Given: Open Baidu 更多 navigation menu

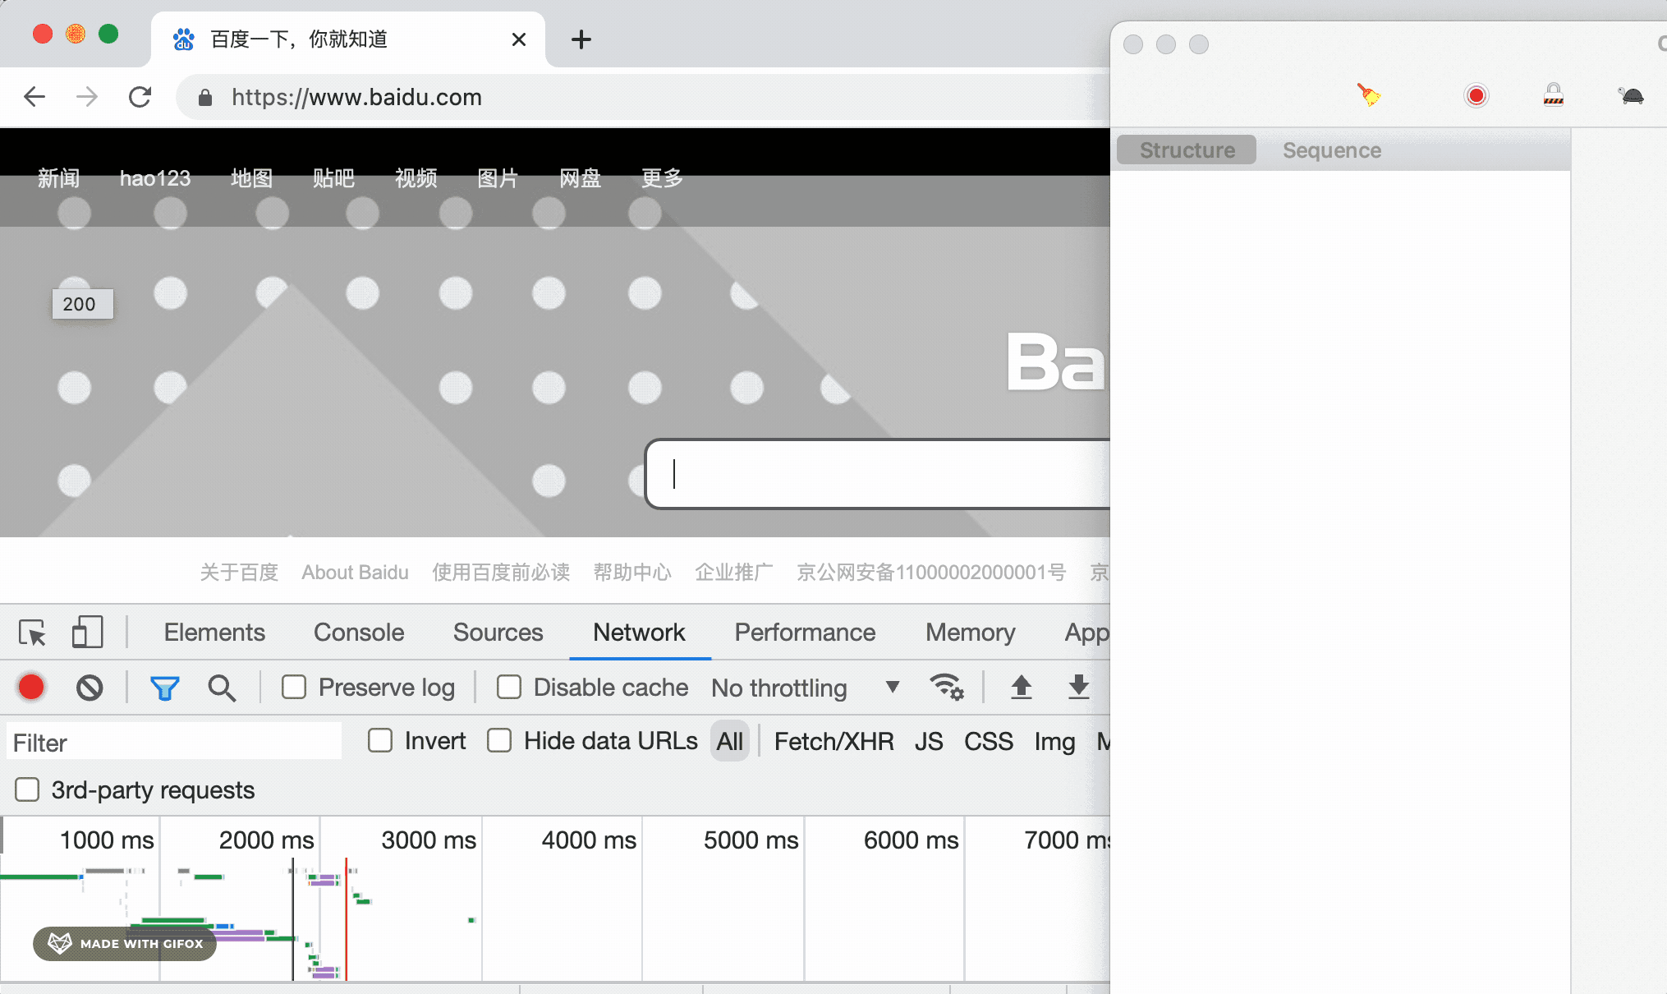Looking at the screenshot, I should tap(662, 177).
